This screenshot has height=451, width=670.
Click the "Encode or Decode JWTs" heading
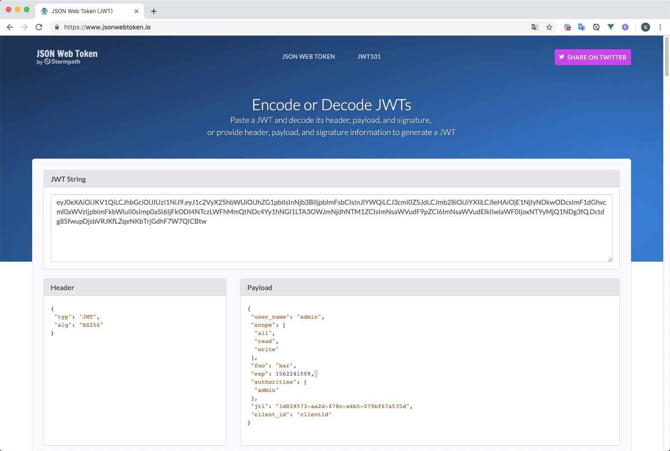click(x=331, y=105)
